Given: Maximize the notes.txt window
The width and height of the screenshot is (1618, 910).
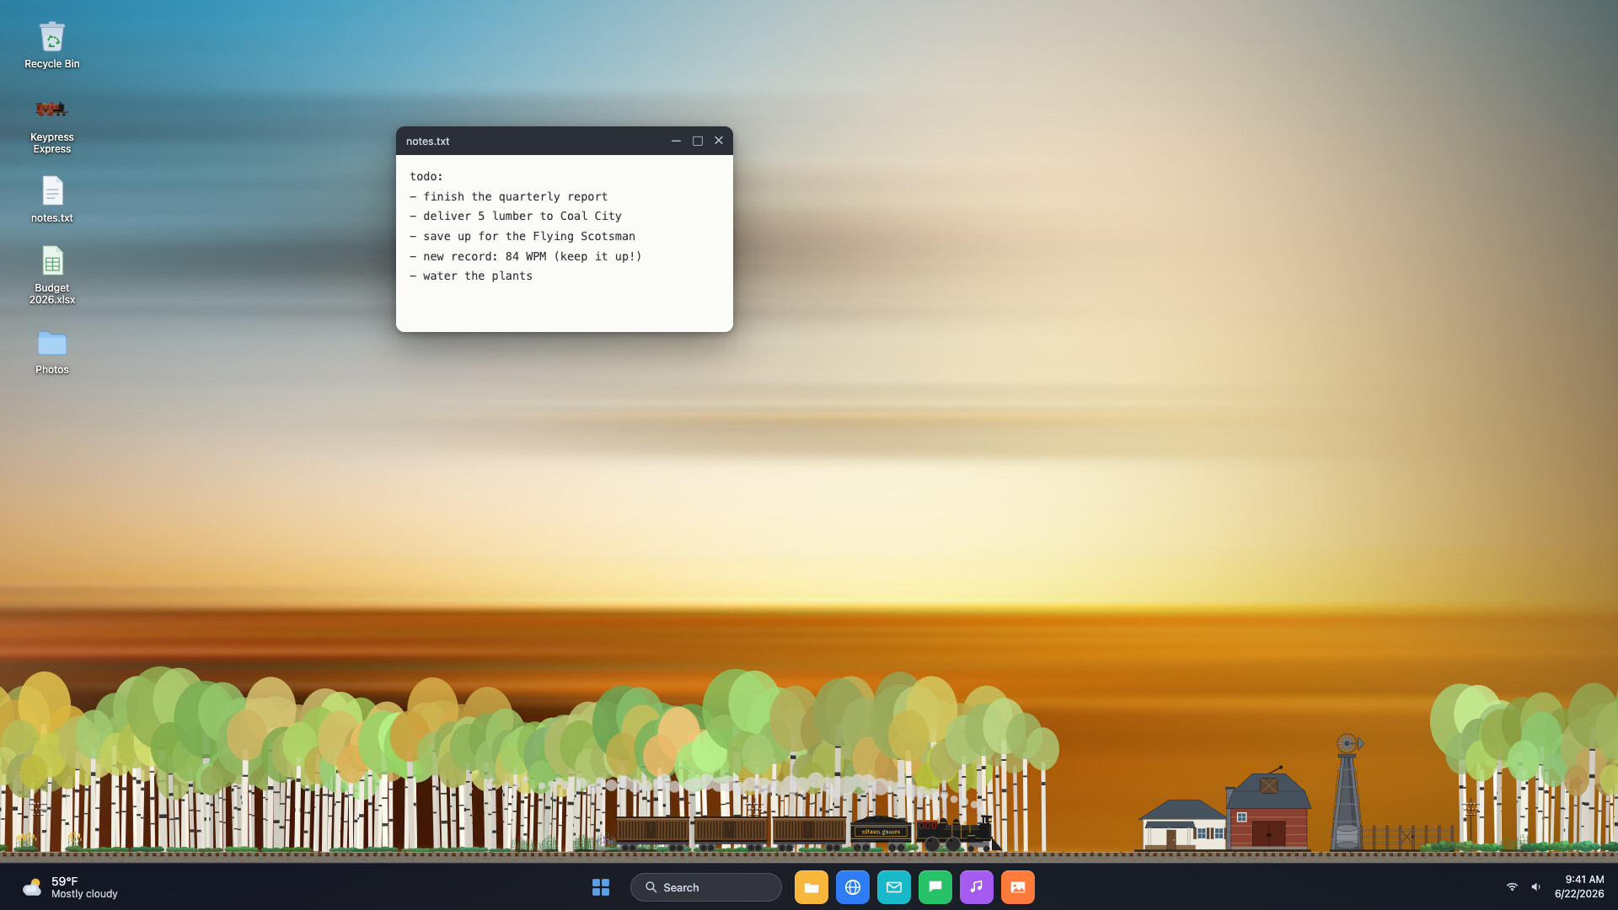Looking at the screenshot, I should pos(698,141).
